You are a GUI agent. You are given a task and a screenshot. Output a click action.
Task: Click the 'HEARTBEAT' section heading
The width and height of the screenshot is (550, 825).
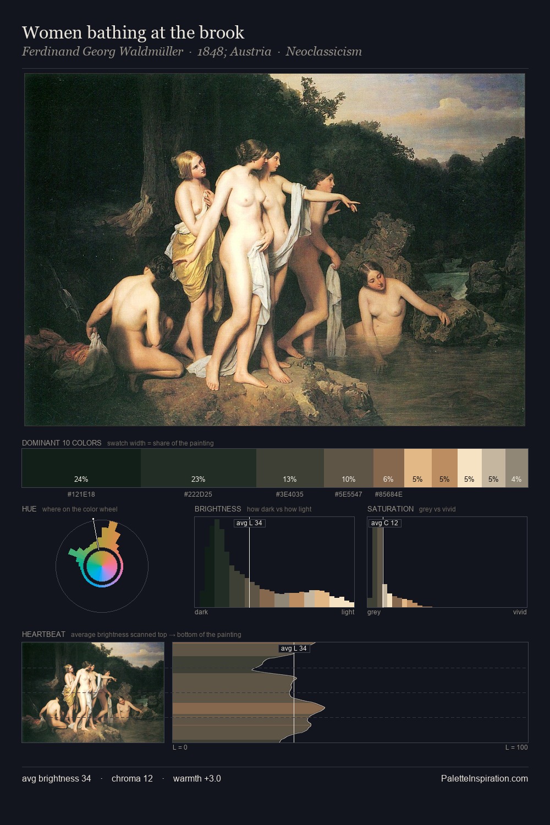click(x=43, y=634)
